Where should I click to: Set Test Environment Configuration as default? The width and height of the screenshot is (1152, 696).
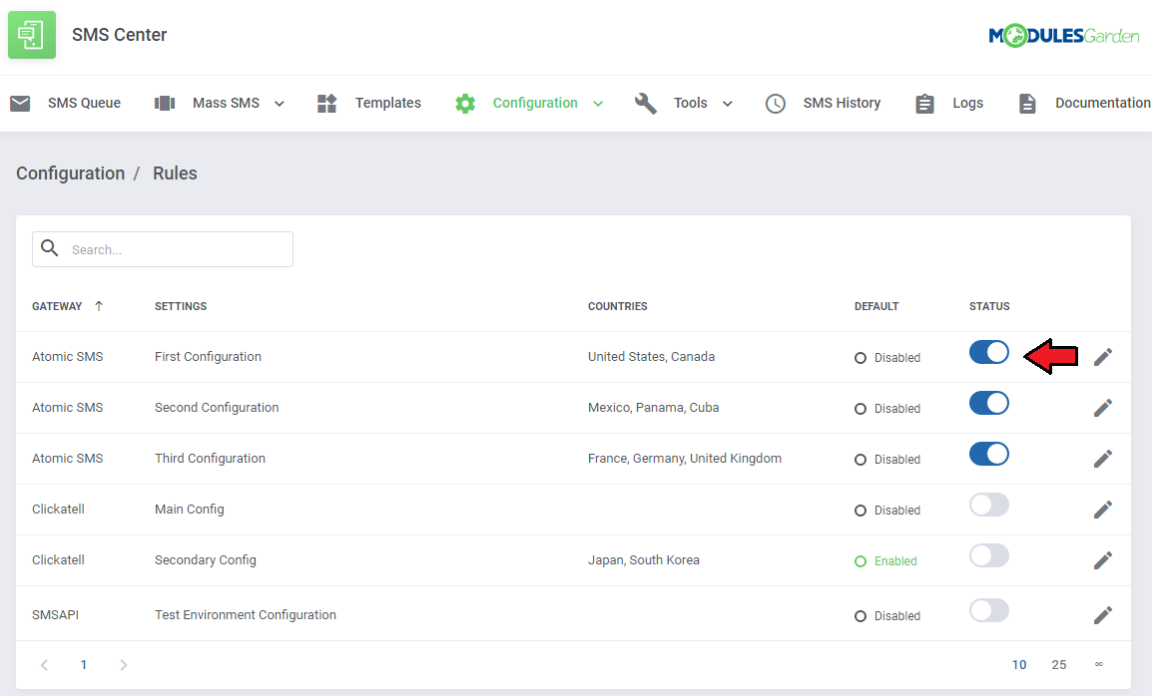[887, 616]
